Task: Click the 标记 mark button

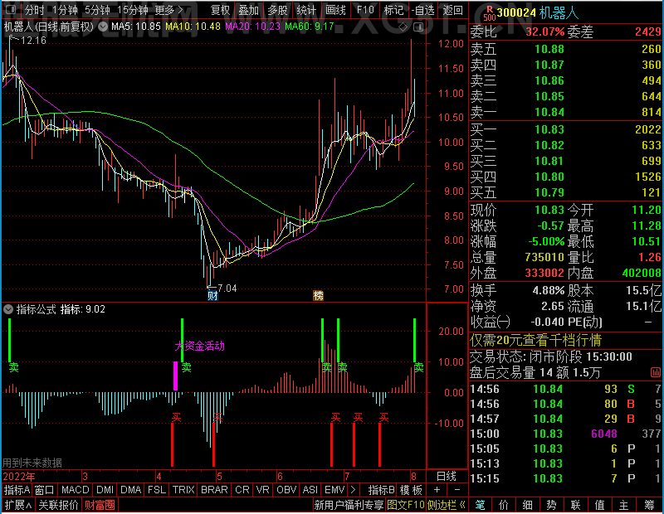Action: coord(393,10)
